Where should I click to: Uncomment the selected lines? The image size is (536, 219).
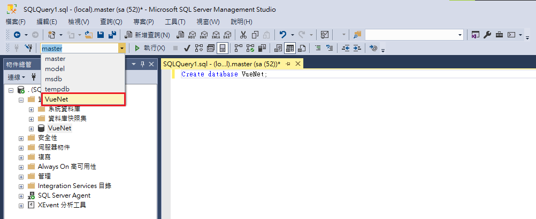click(x=330, y=48)
